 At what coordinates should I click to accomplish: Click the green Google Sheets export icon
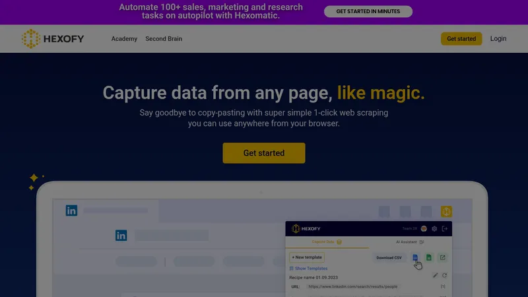point(428,257)
